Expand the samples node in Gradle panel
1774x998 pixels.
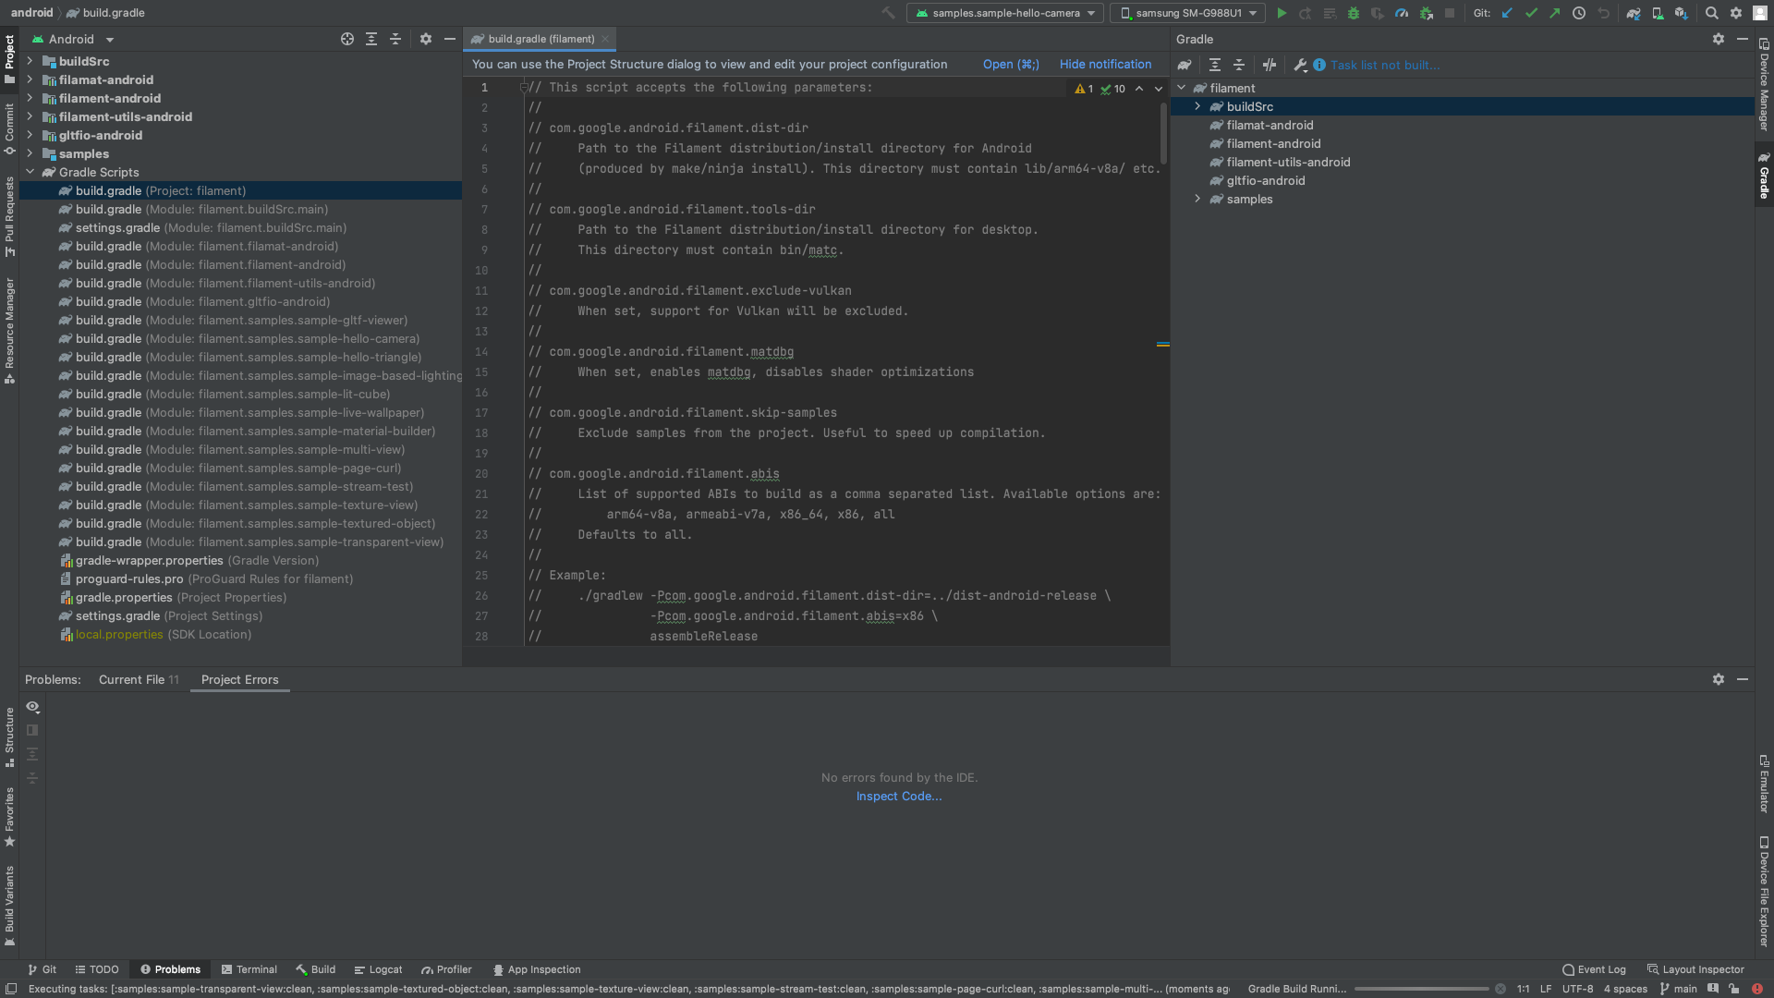(1198, 199)
